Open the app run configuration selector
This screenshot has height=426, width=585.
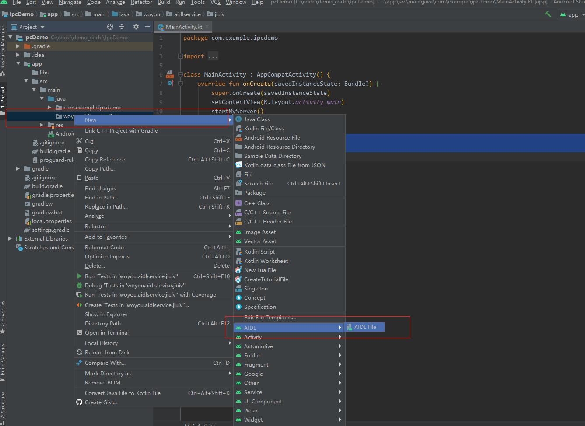point(571,14)
